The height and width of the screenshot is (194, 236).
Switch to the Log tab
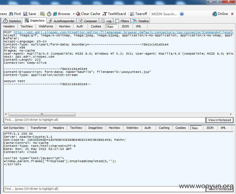point(106,21)
